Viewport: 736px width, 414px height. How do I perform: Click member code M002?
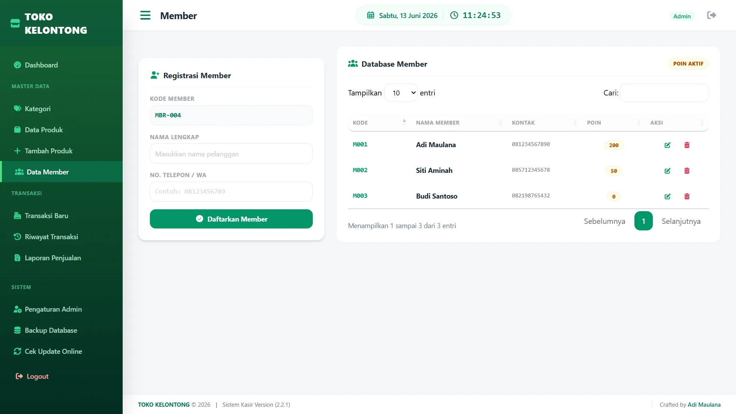[x=360, y=170]
